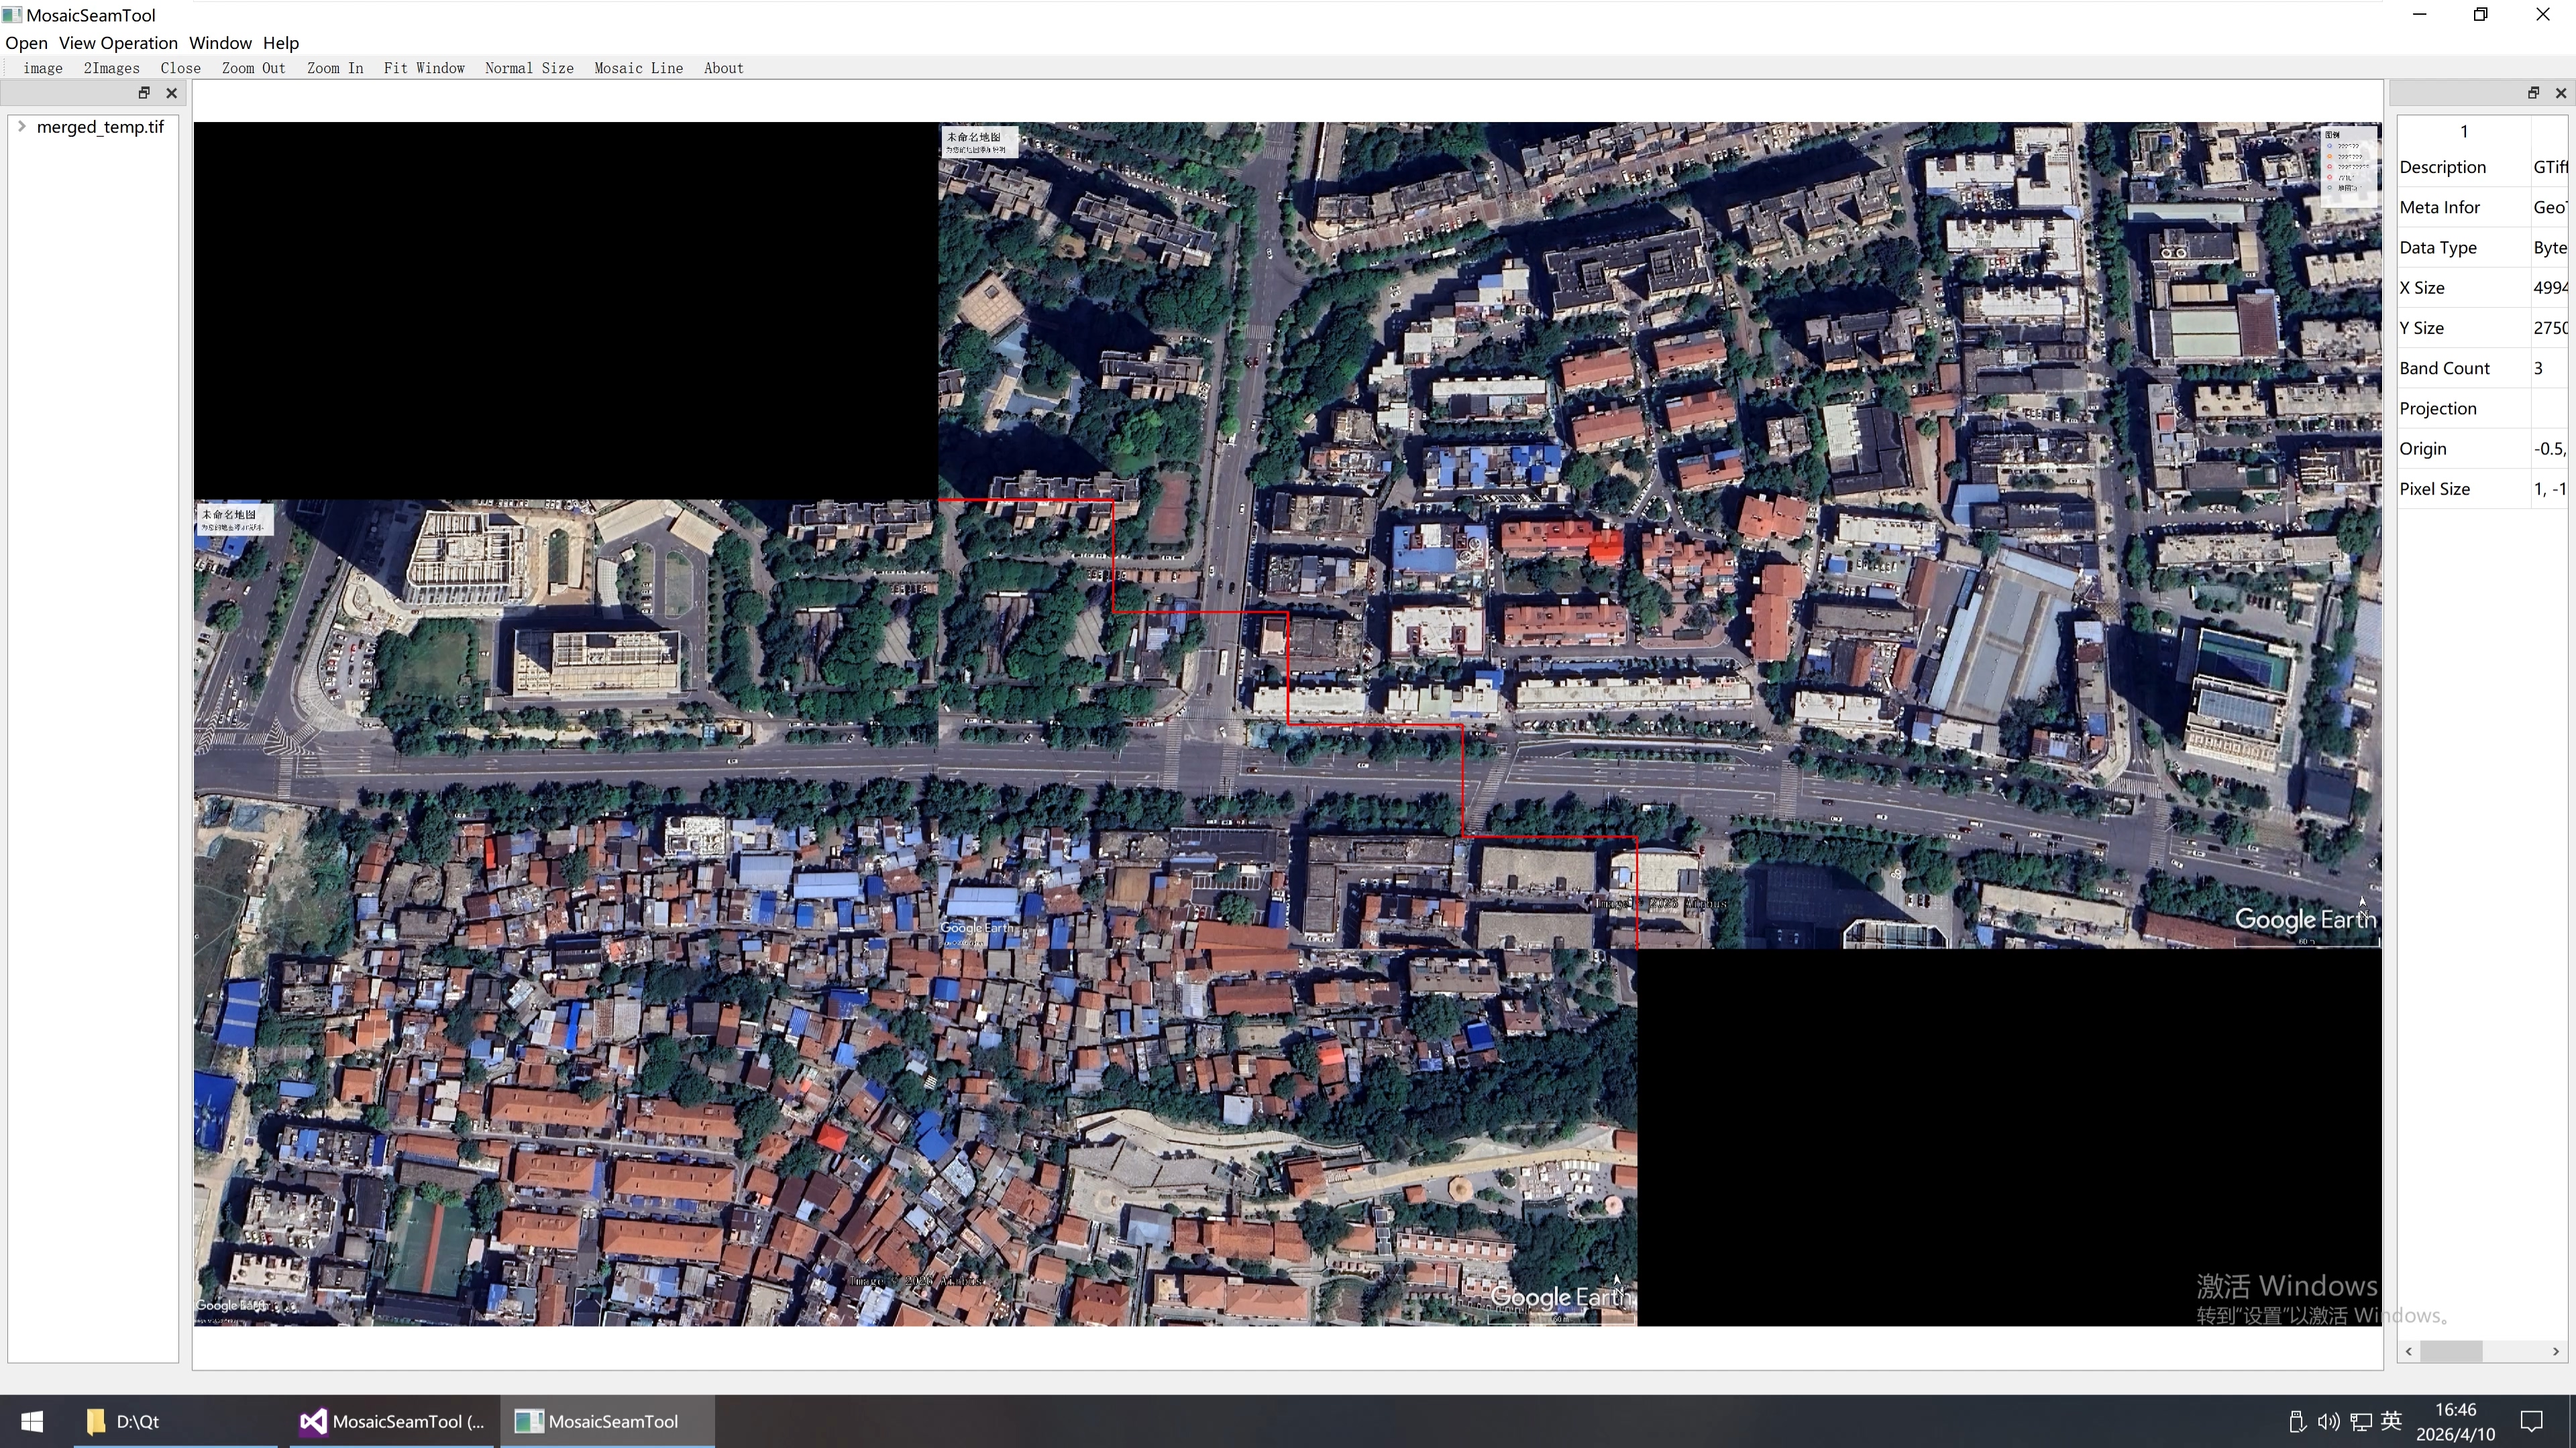Image resolution: width=2576 pixels, height=1448 pixels.
Task: Switch to the Visual Studio MosaicSeamTool taskbar item
Action: 392,1421
